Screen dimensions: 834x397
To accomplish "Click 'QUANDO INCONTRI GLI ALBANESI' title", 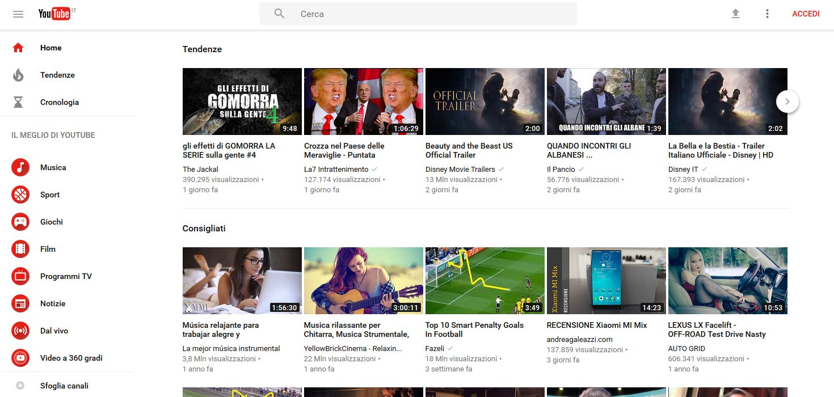I will pyautogui.click(x=589, y=150).
